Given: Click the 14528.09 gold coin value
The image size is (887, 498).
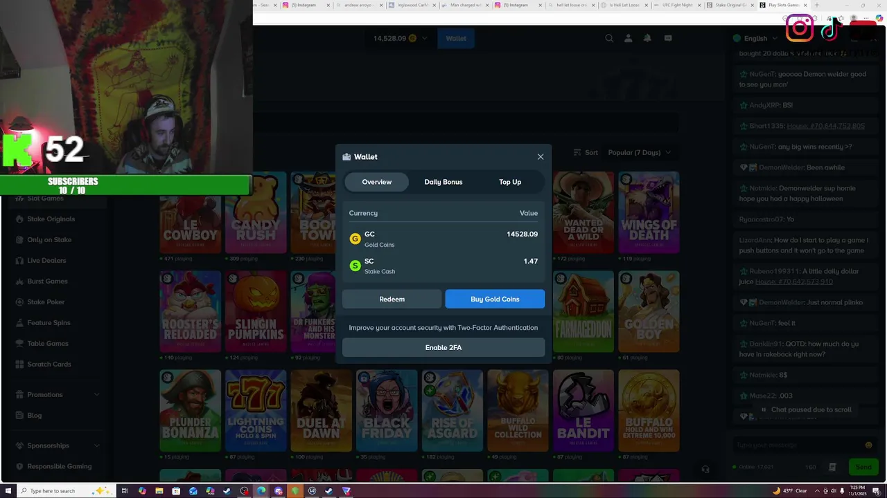Looking at the screenshot, I should click(x=522, y=234).
